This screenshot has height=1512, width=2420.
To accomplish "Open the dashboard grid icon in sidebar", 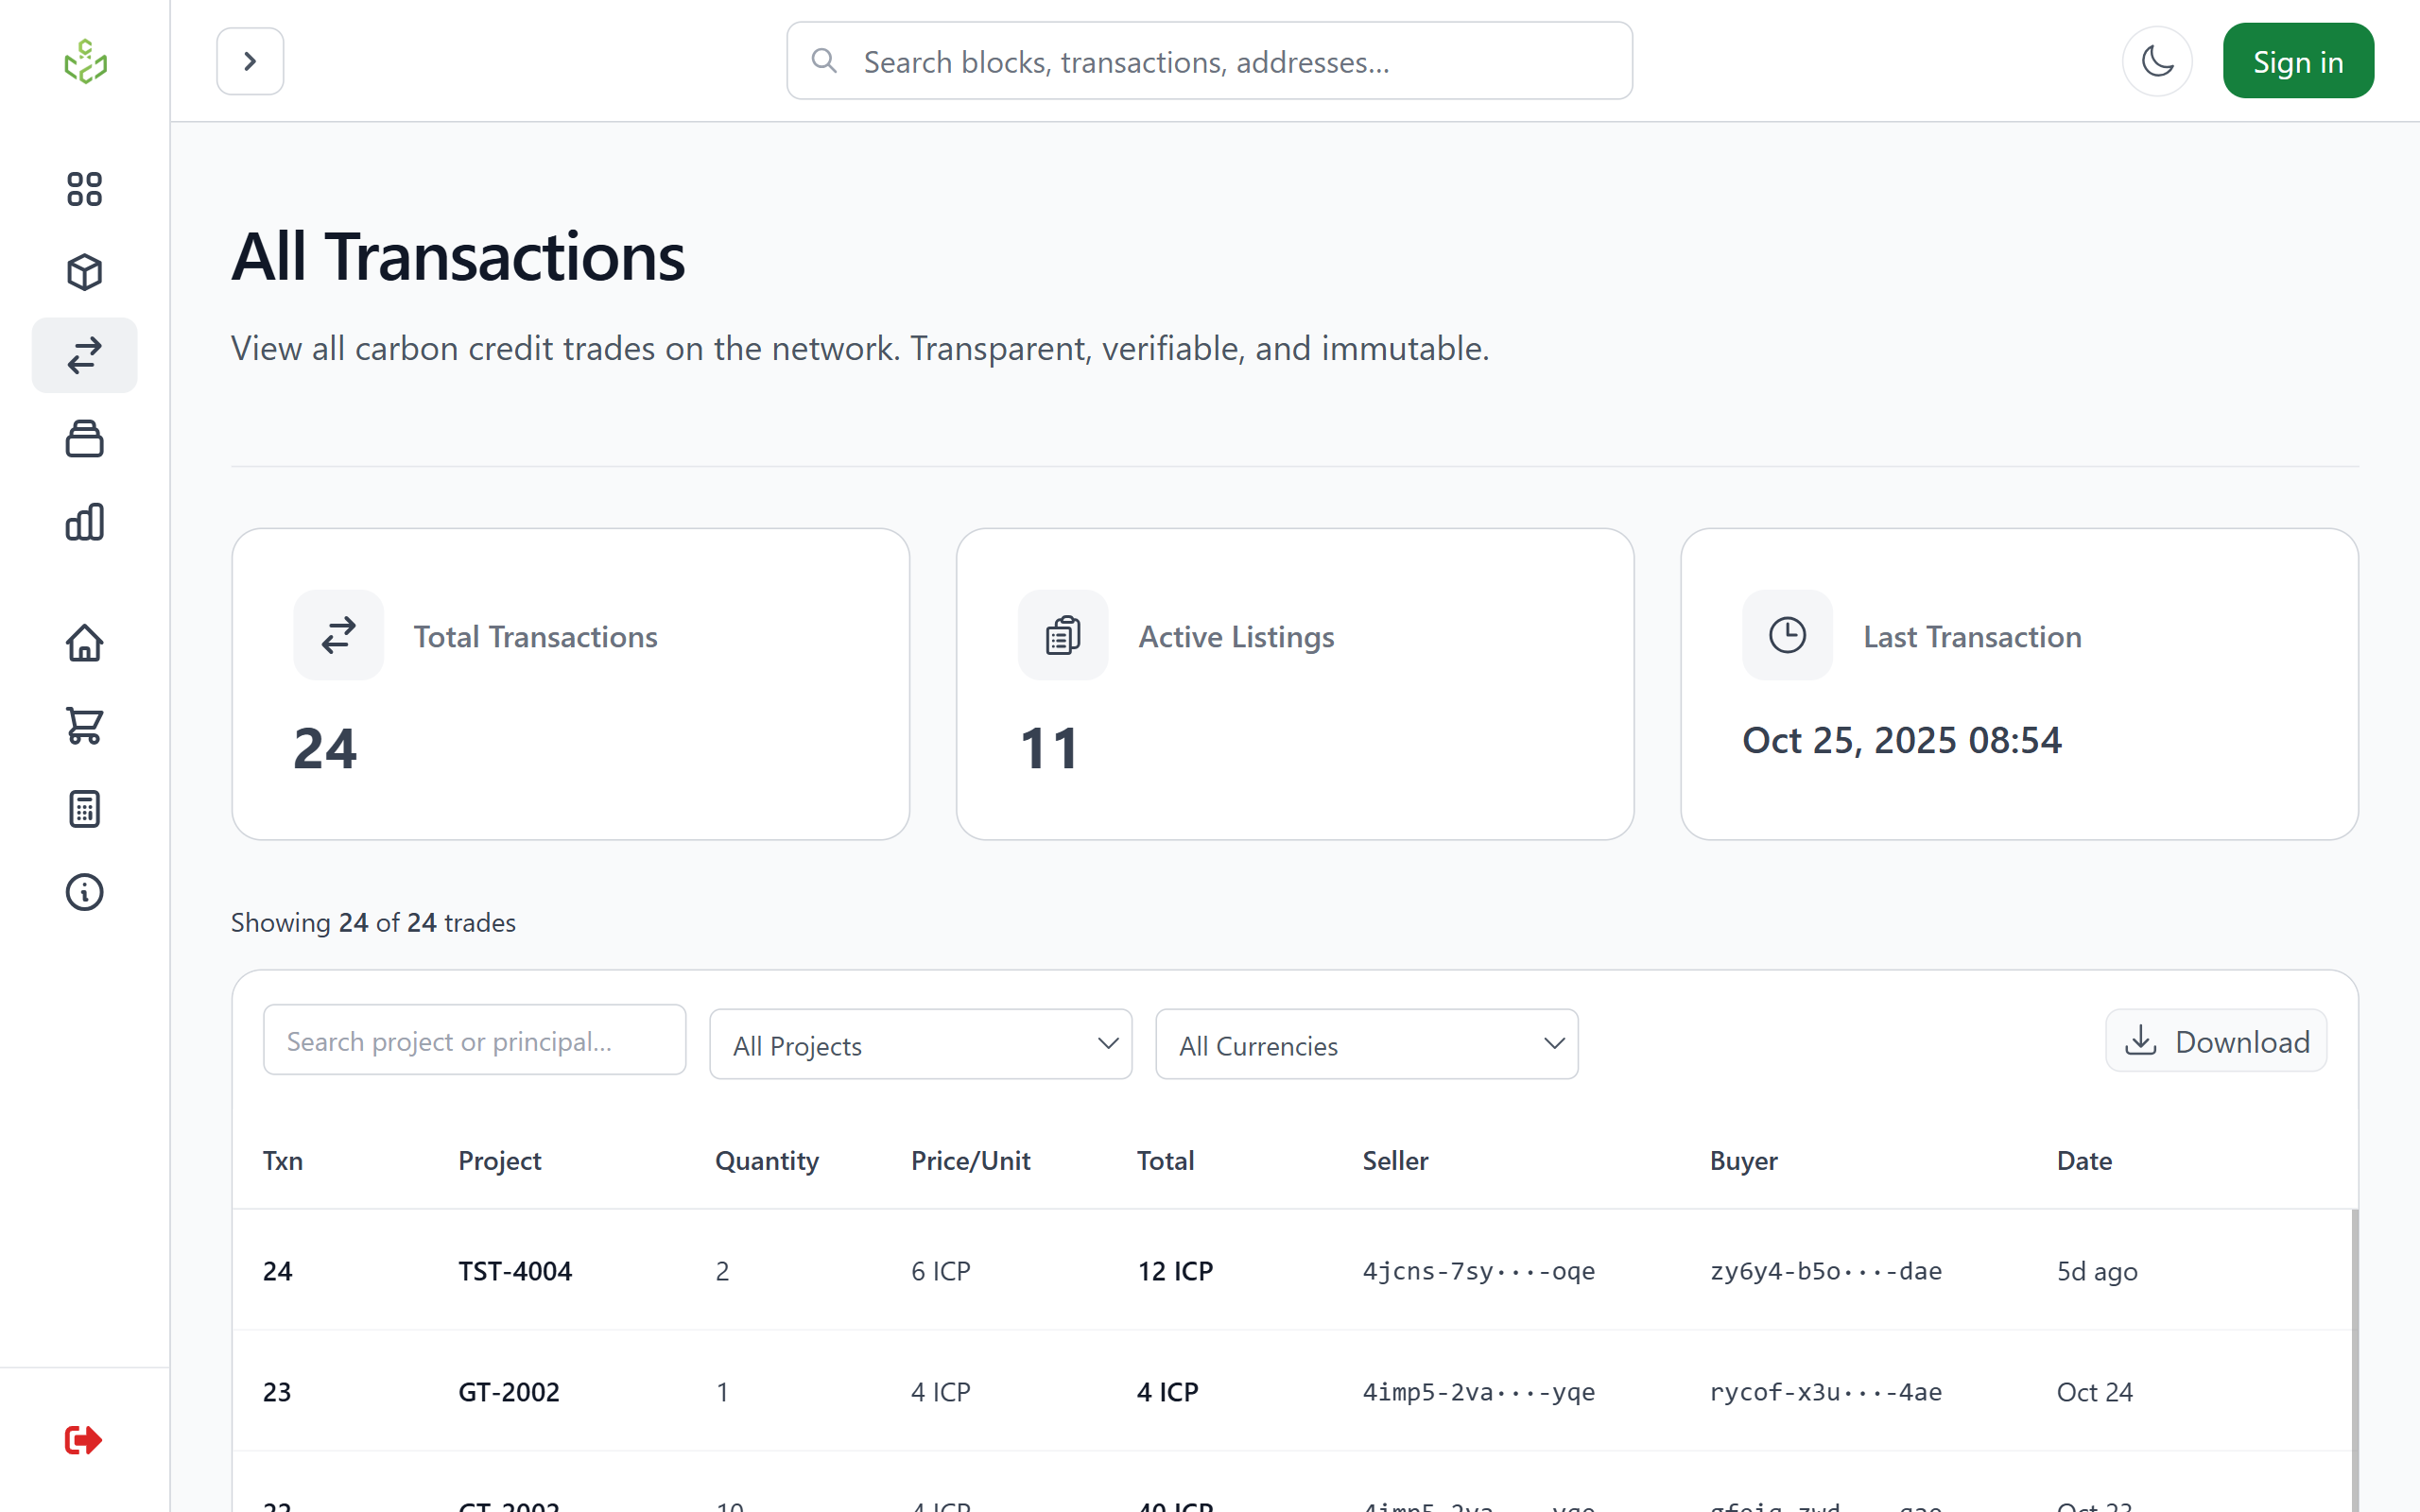I will point(84,189).
